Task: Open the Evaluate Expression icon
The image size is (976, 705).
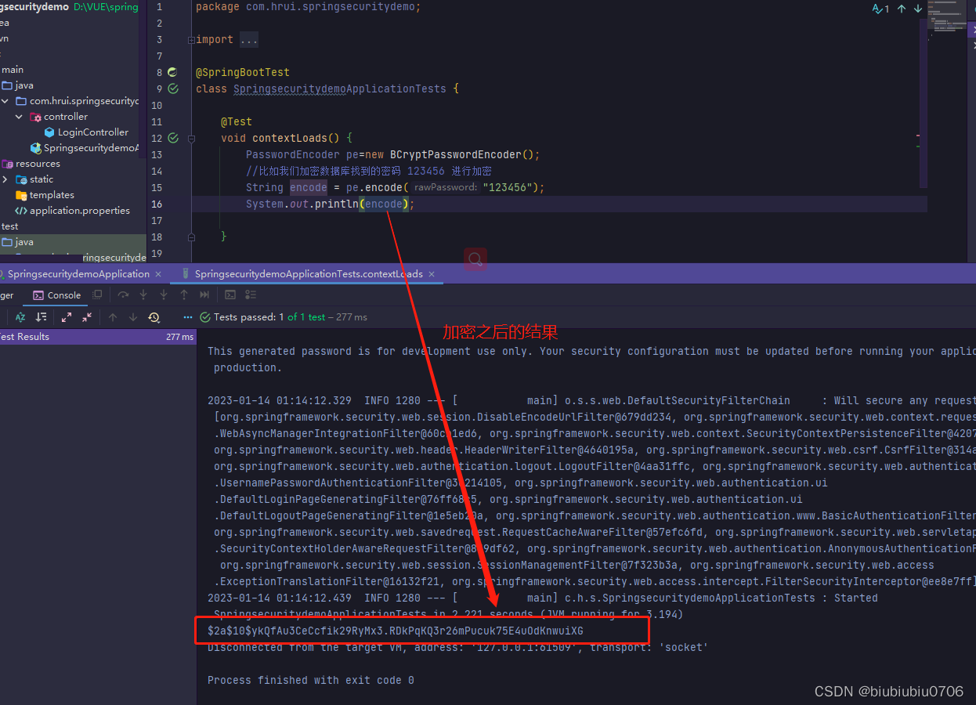Action: pos(230,295)
